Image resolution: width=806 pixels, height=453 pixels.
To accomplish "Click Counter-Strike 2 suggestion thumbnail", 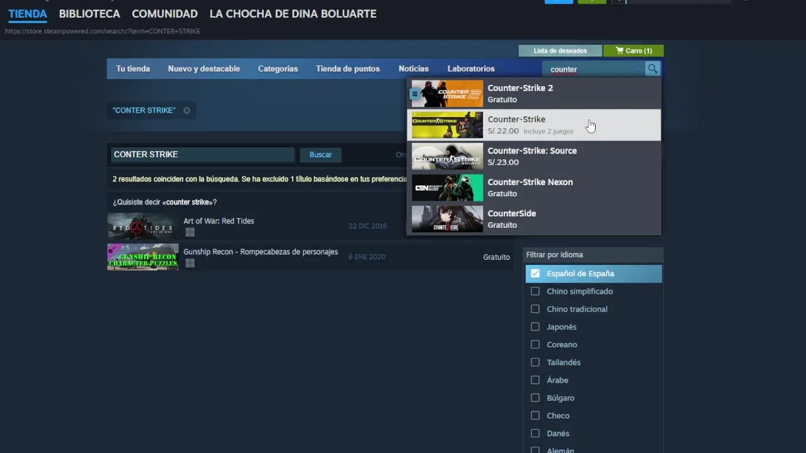I will (447, 94).
